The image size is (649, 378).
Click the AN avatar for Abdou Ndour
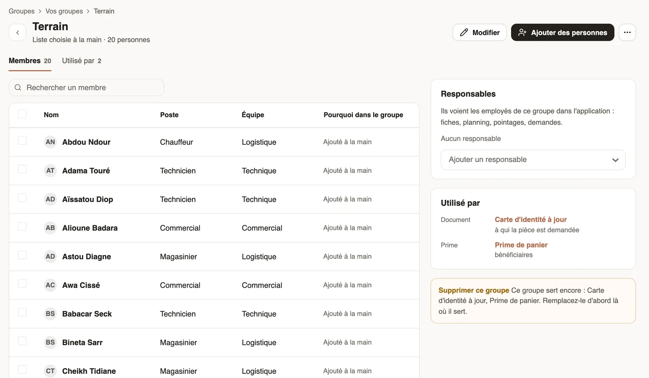pyautogui.click(x=50, y=142)
